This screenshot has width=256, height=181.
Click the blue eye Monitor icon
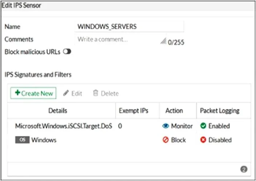(x=165, y=126)
